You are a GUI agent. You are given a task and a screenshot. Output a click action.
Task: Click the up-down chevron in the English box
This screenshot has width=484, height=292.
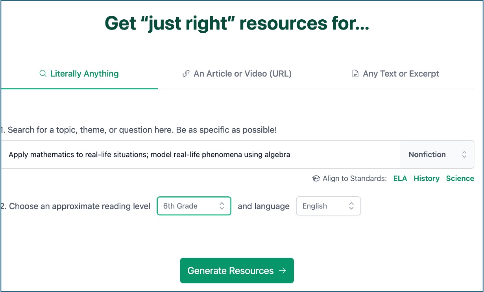[351, 206]
